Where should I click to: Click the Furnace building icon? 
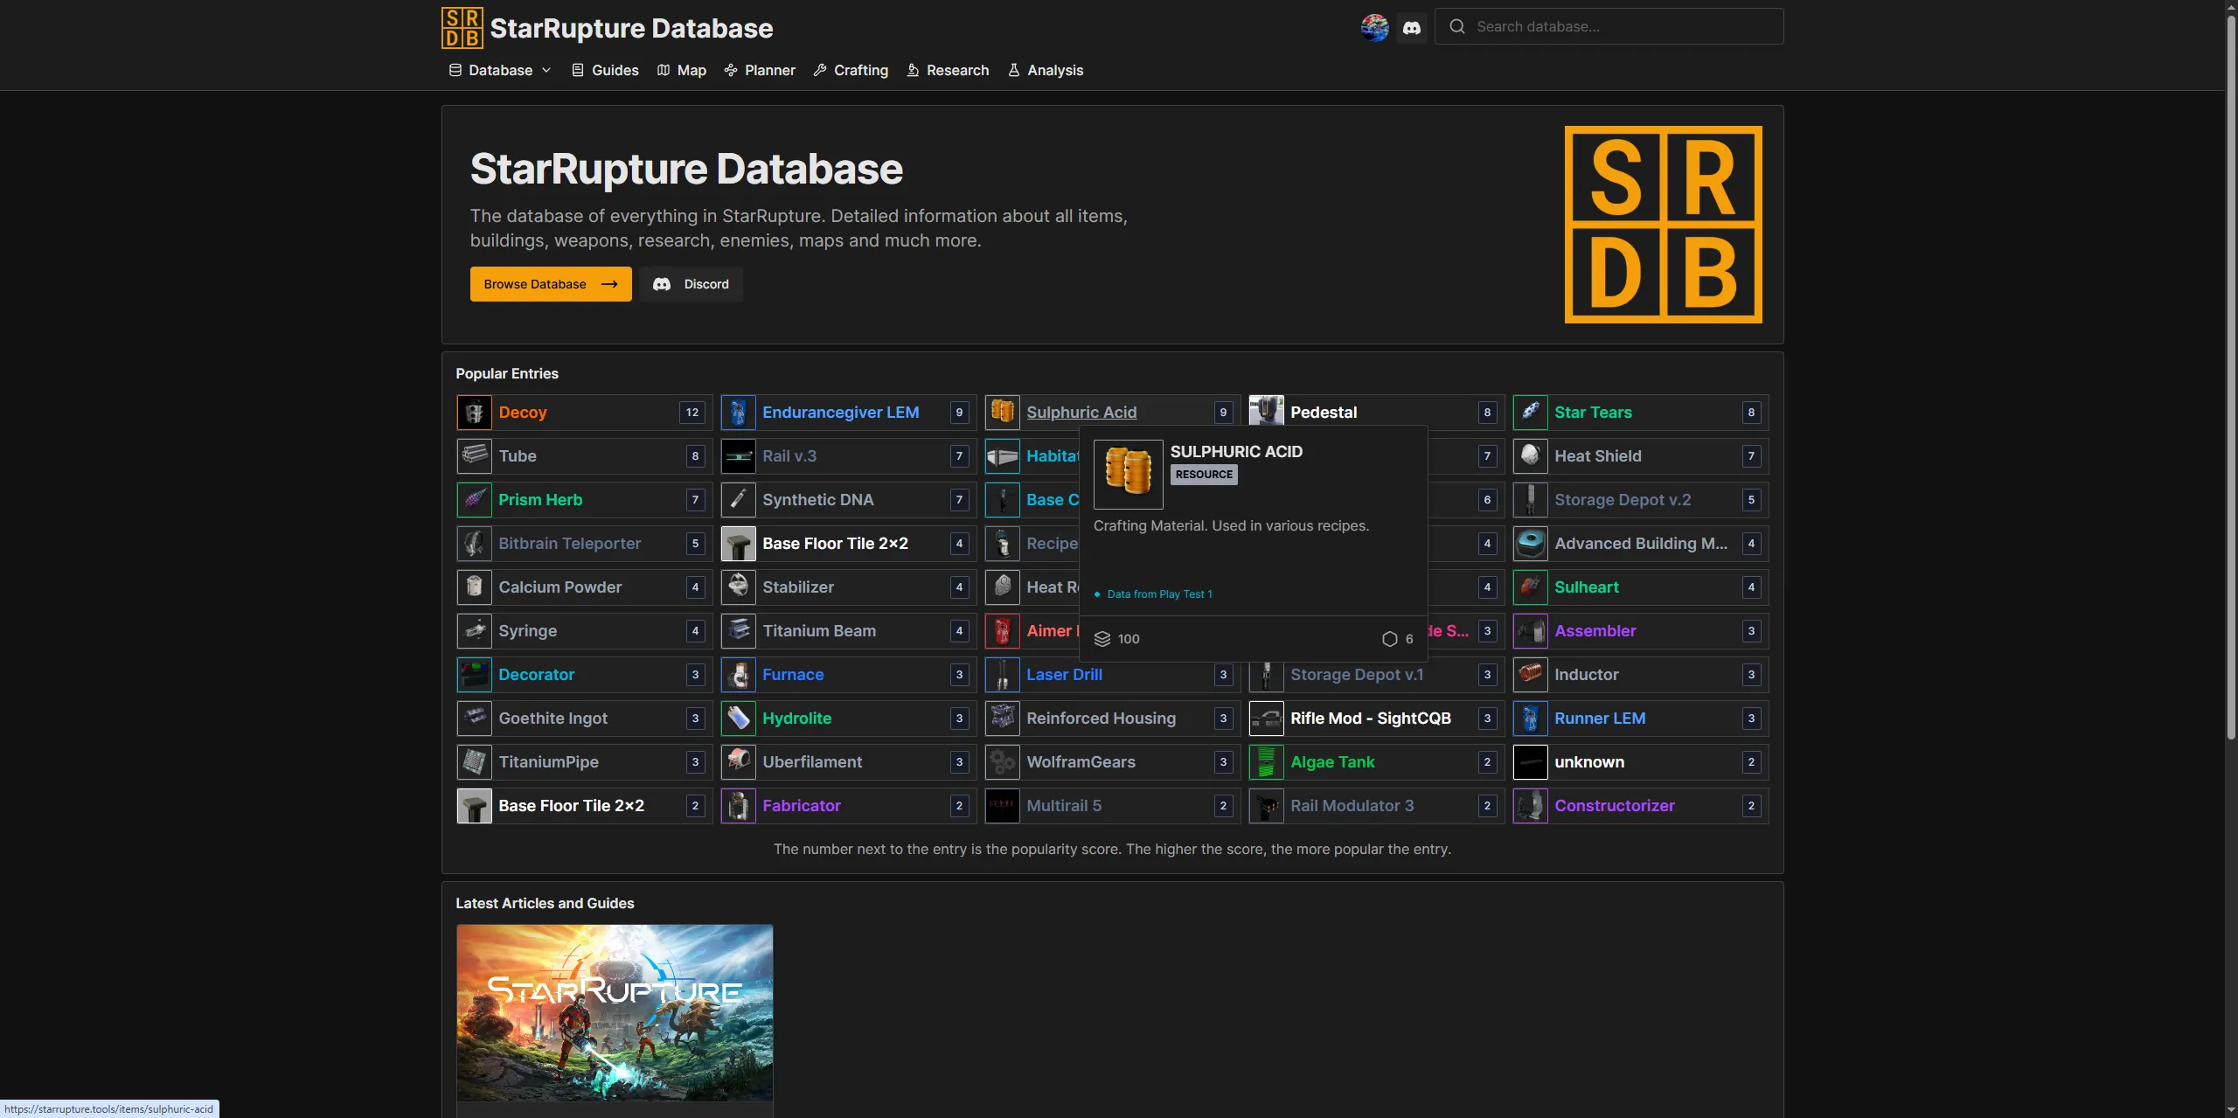point(739,675)
